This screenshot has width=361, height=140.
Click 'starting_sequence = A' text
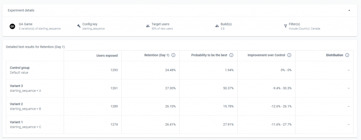(25, 91)
